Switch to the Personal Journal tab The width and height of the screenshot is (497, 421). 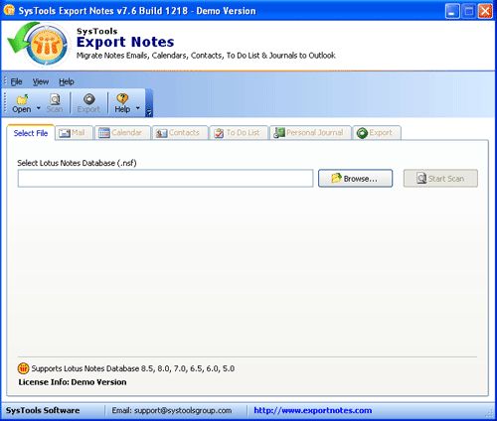pyautogui.click(x=310, y=133)
